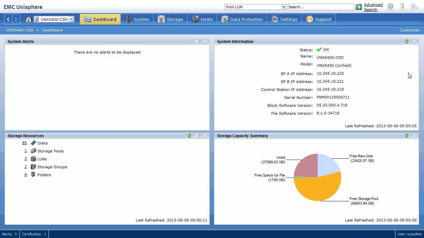Viewport: 424px width, 238px height.
Task: Click the Certificates: 1 status bar entry
Action: [34, 234]
